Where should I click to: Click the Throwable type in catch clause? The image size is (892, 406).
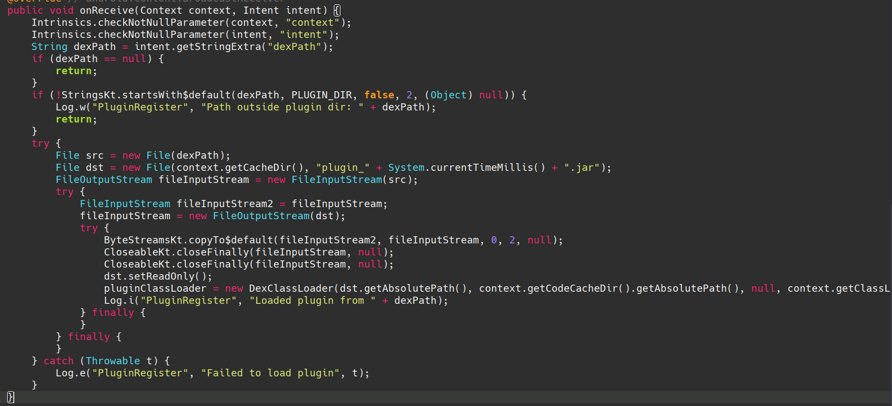pos(113,361)
